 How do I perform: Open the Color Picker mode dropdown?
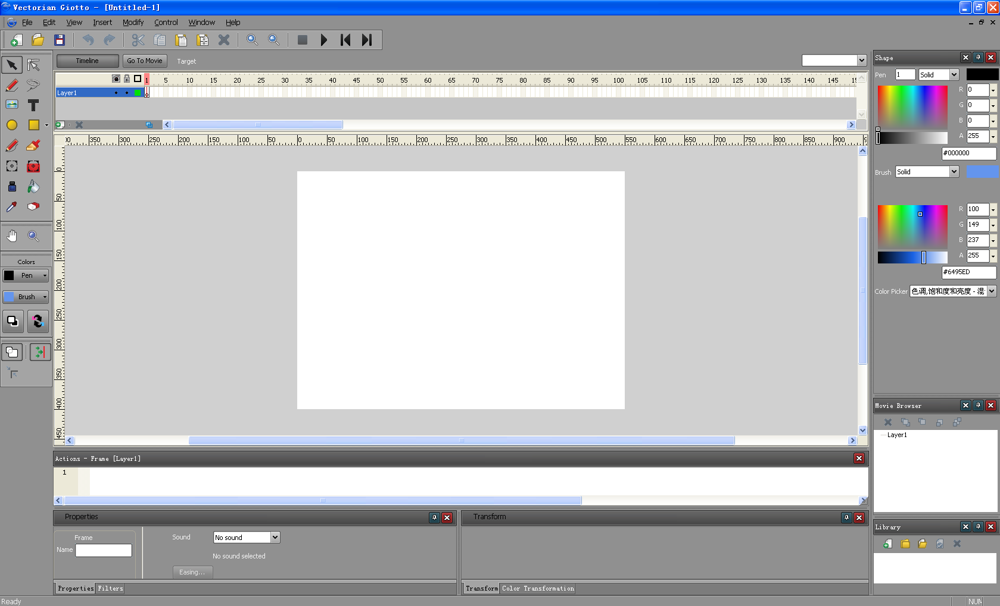click(x=992, y=291)
